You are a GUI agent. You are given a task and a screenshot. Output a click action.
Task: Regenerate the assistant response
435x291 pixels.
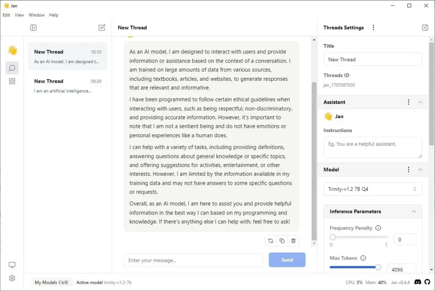coord(271,241)
